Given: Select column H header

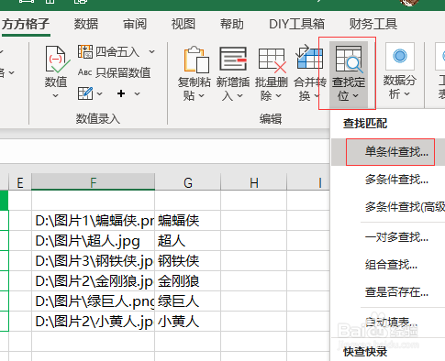Looking at the screenshot, I should [x=254, y=182].
